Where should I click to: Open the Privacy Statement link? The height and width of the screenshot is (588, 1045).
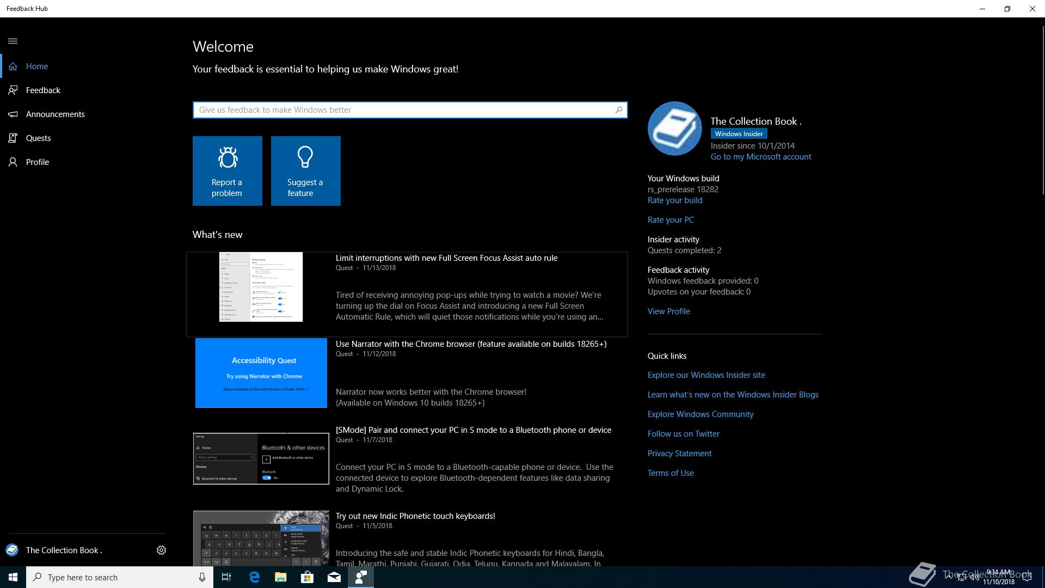[680, 454]
